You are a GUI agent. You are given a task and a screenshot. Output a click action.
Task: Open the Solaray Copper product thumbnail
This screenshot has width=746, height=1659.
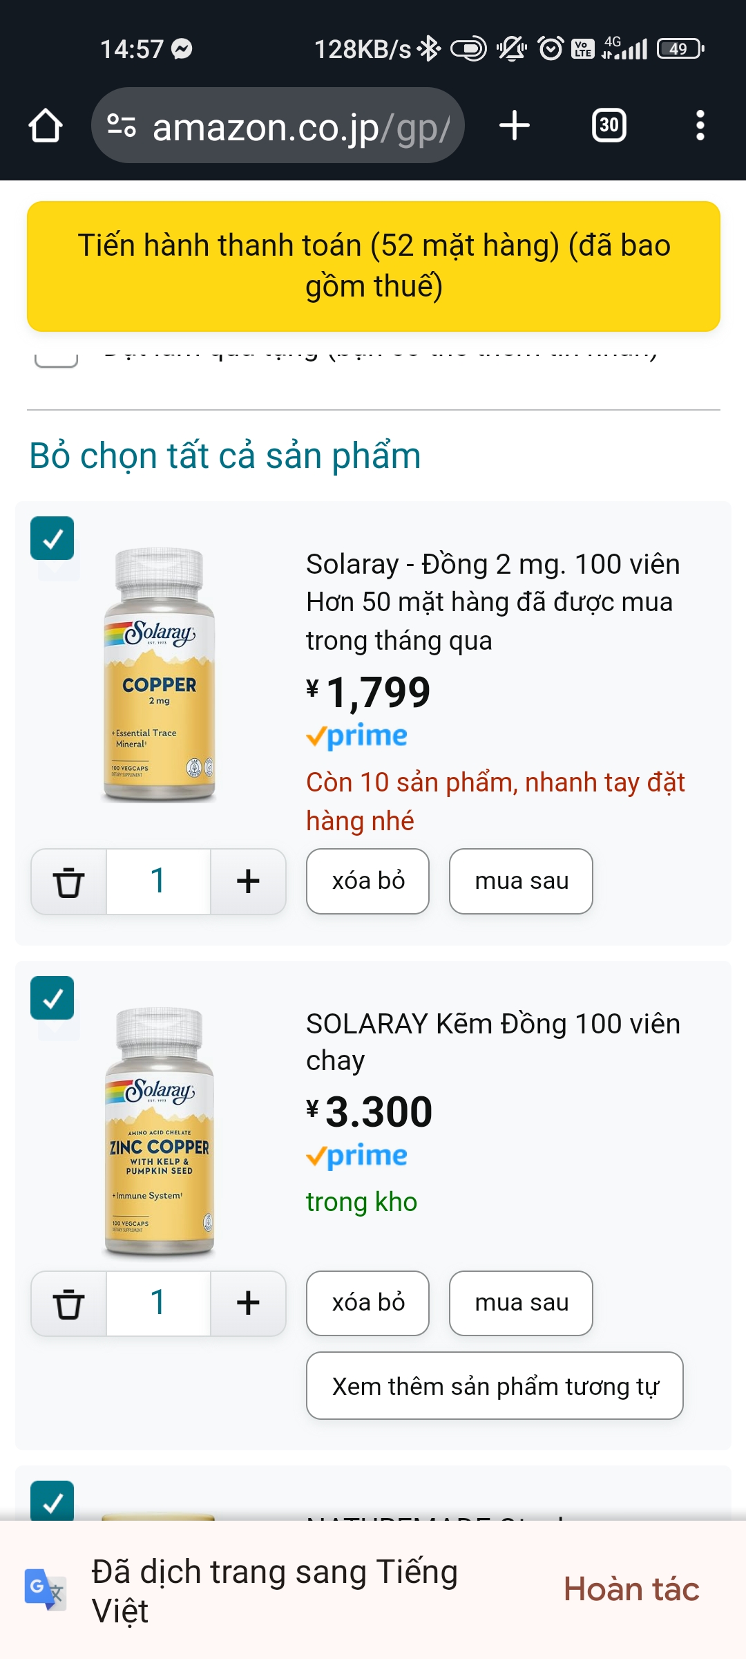tap(160, 675)
